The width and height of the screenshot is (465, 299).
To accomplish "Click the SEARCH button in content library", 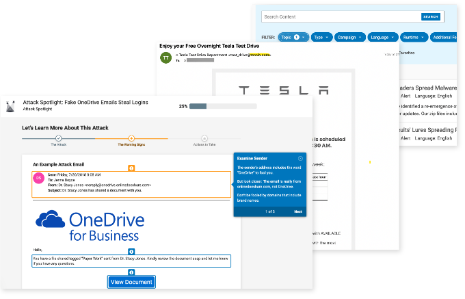I will pyautogui.click(x=430, y=16).
